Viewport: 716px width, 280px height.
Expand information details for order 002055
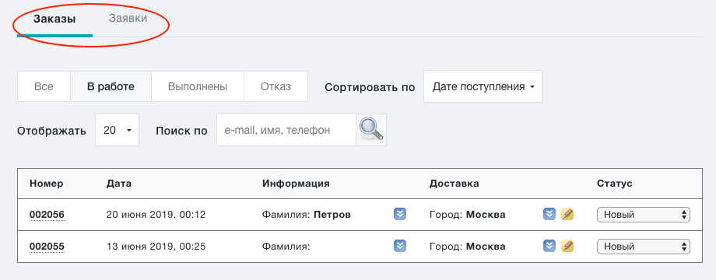click(400, 247)
